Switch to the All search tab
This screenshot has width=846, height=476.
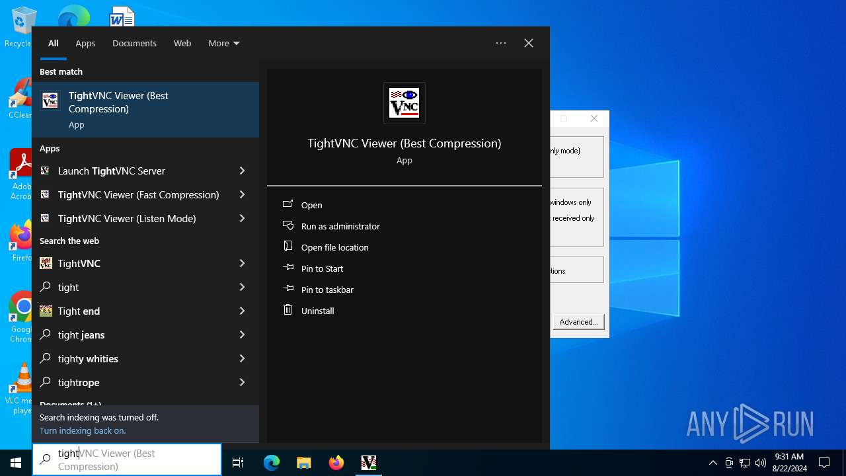click(x=54, y=43)
